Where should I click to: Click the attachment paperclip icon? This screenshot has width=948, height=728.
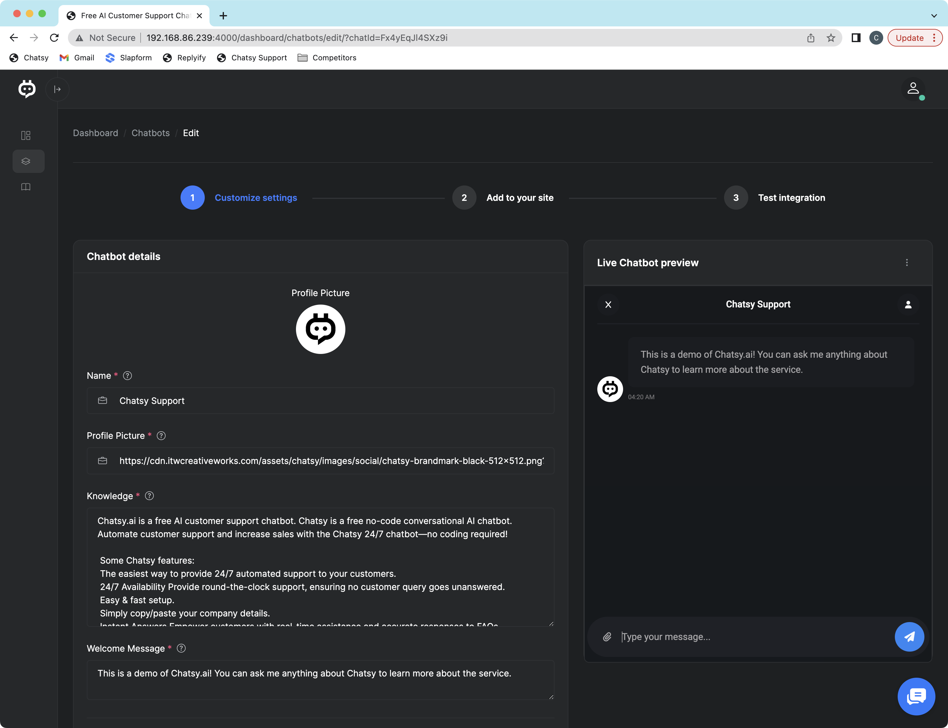coord(607,637)
